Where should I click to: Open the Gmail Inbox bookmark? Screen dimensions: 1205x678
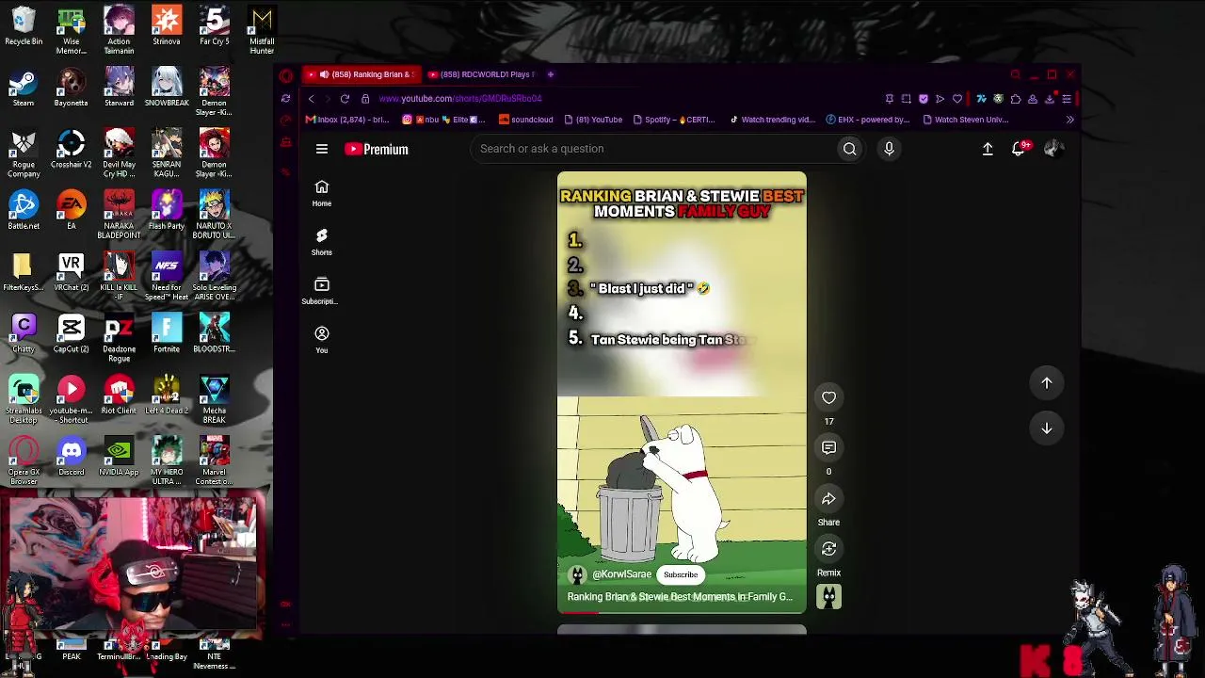[347, 120]
